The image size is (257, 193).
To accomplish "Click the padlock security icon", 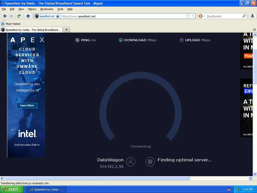I will (x=58, y=16).
